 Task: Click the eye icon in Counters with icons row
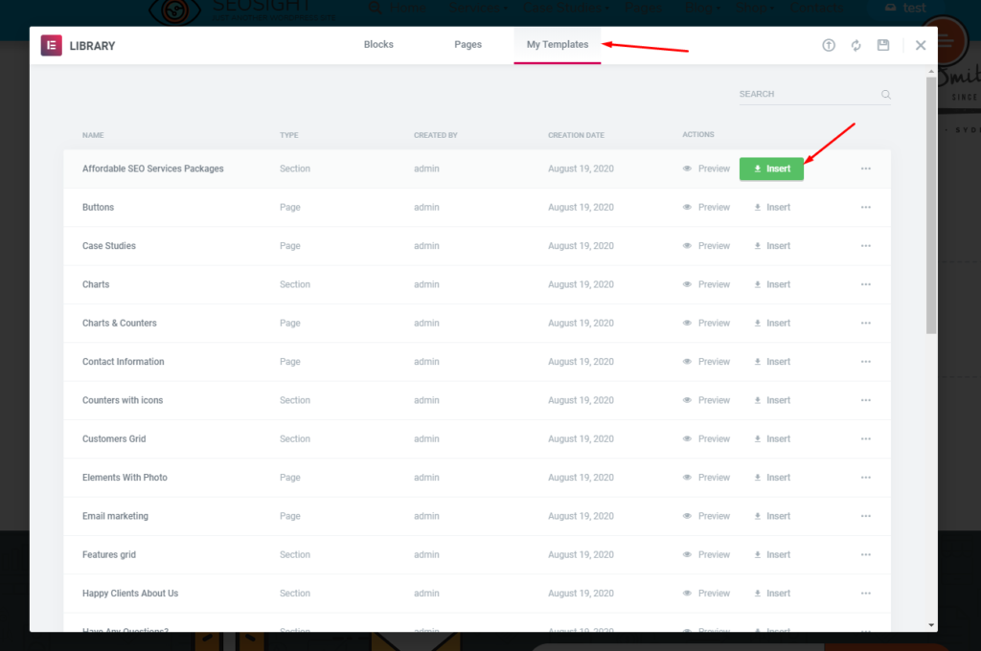(687, 400)
